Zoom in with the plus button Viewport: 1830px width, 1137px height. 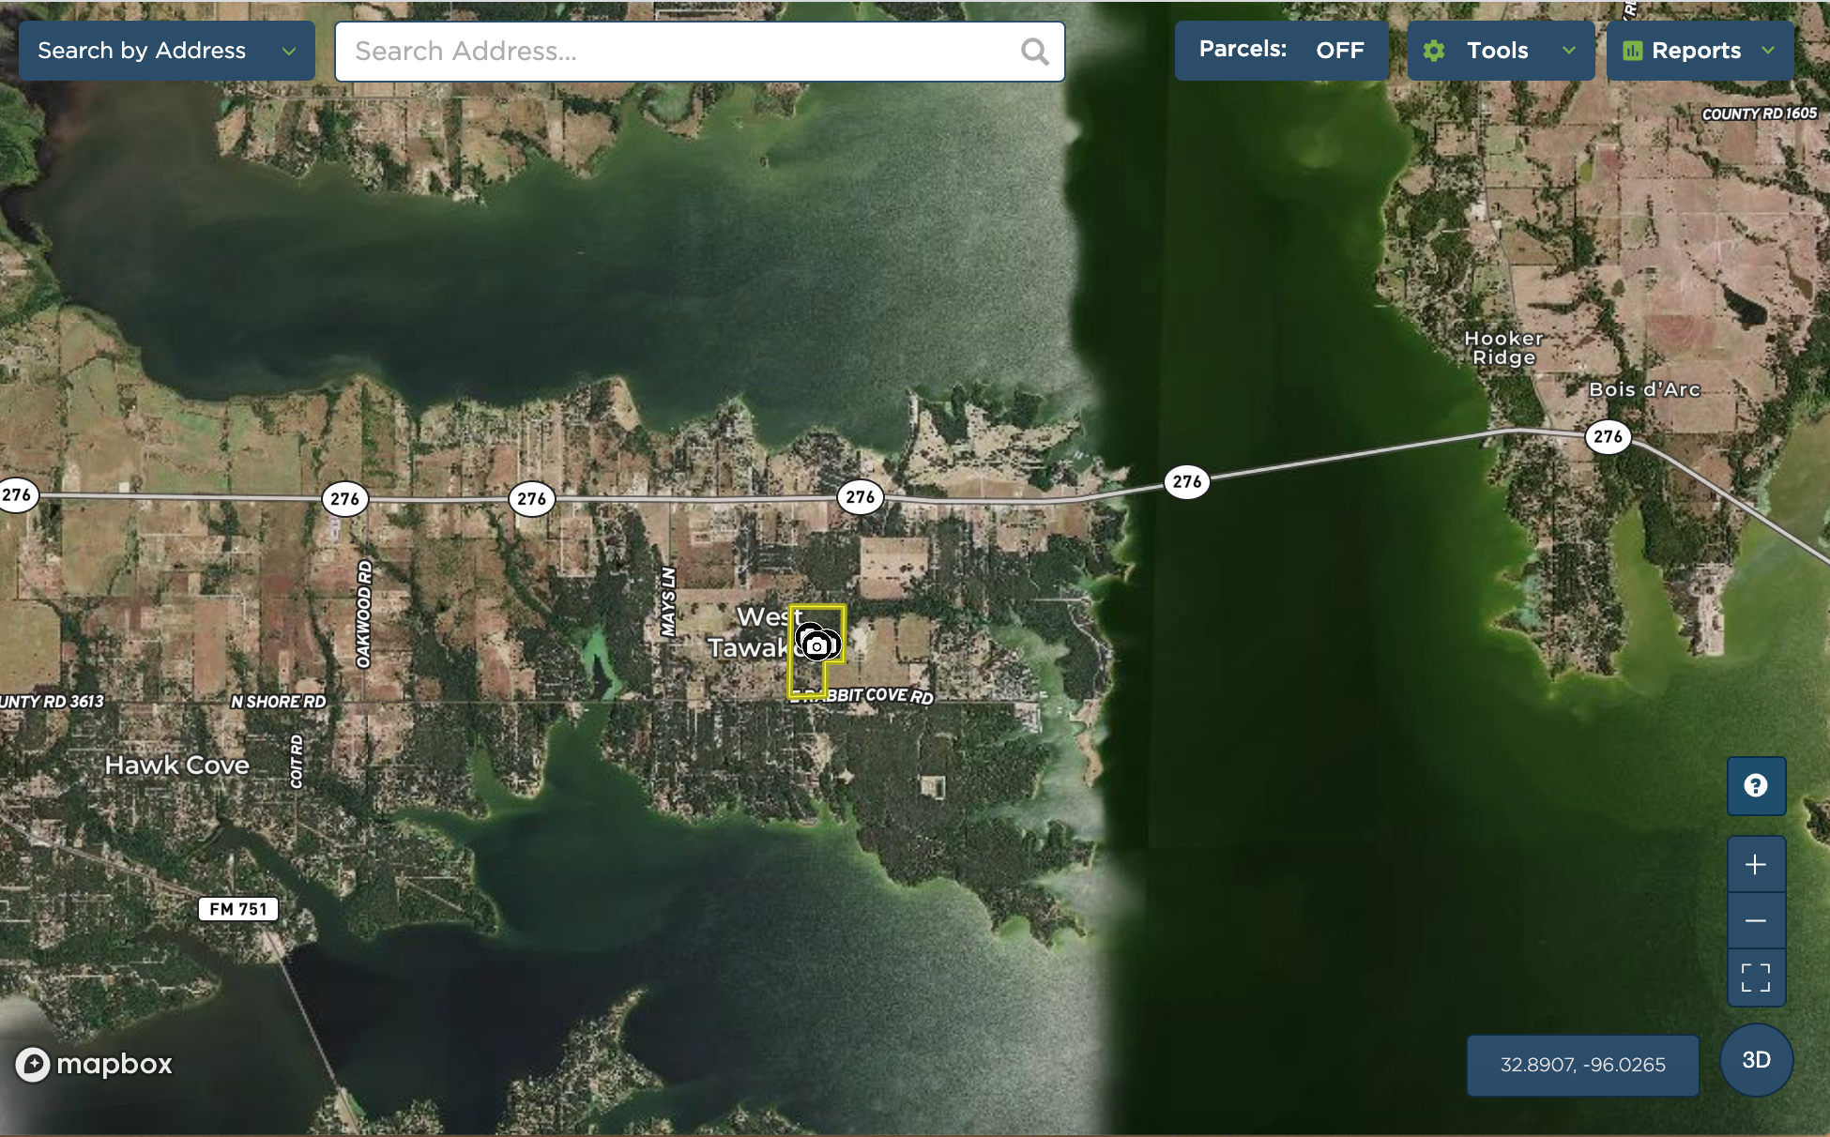coord(1756,865)
